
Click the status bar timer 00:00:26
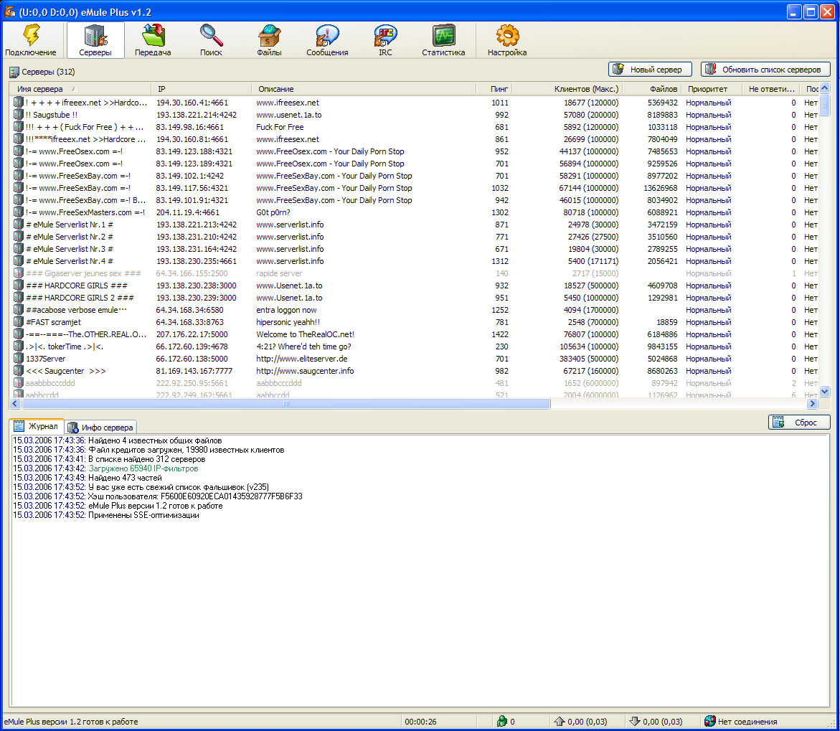coord(420,722)
